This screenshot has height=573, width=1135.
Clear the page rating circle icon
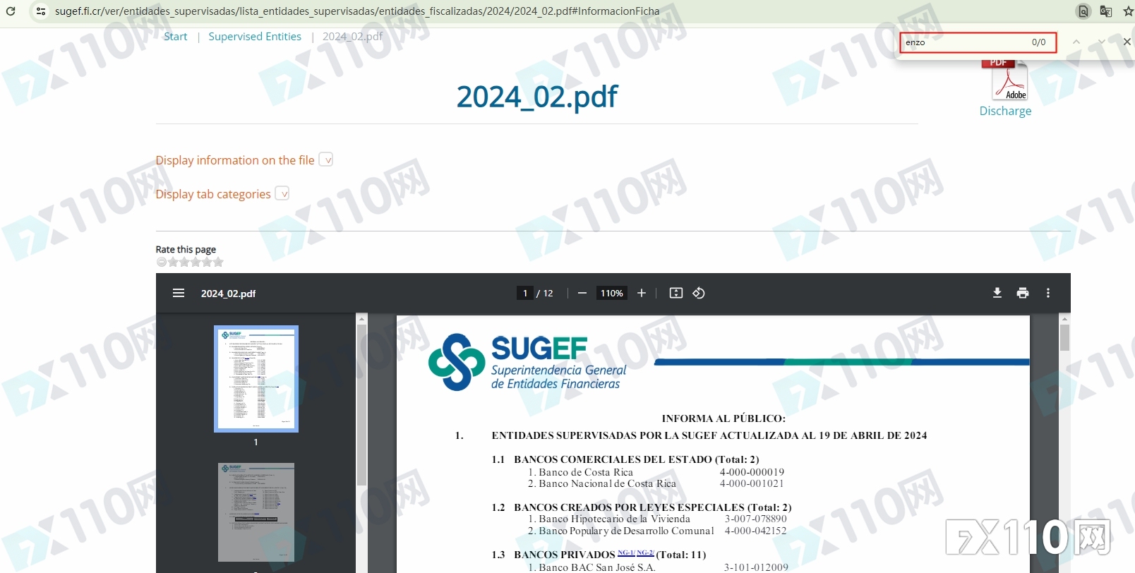162,262
